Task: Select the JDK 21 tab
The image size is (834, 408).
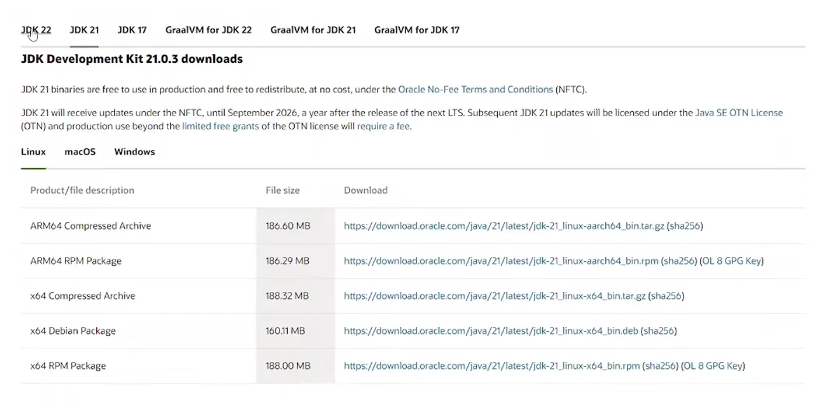Action: pyautogui.click(x=84, y=30)
